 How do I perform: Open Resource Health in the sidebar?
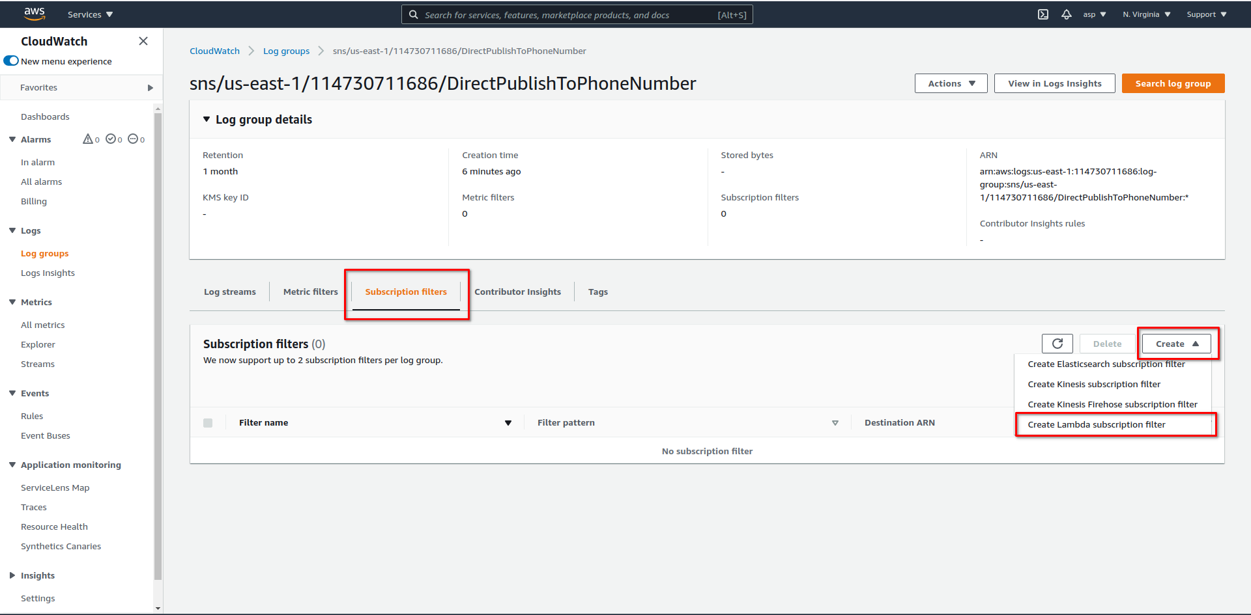54,526
